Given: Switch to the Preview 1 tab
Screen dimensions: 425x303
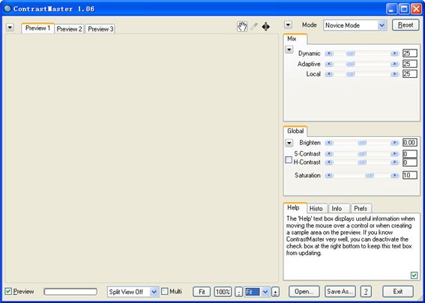Looking at the screenshot, I should pos(38,28).
